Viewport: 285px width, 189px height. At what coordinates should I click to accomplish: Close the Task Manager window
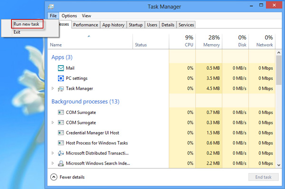tap(274, 5)
